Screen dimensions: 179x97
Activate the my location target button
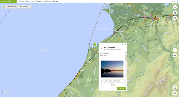pyautogui.click(x=175, y=93)
